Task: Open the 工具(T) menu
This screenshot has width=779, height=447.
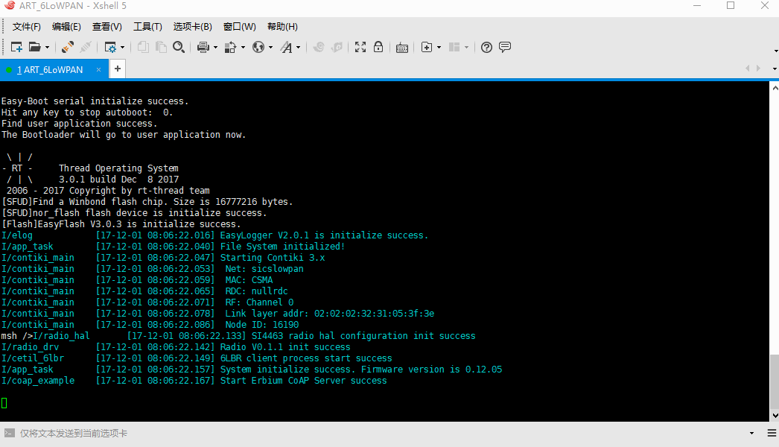Action: pyautogui.click(x=147, y=27)
